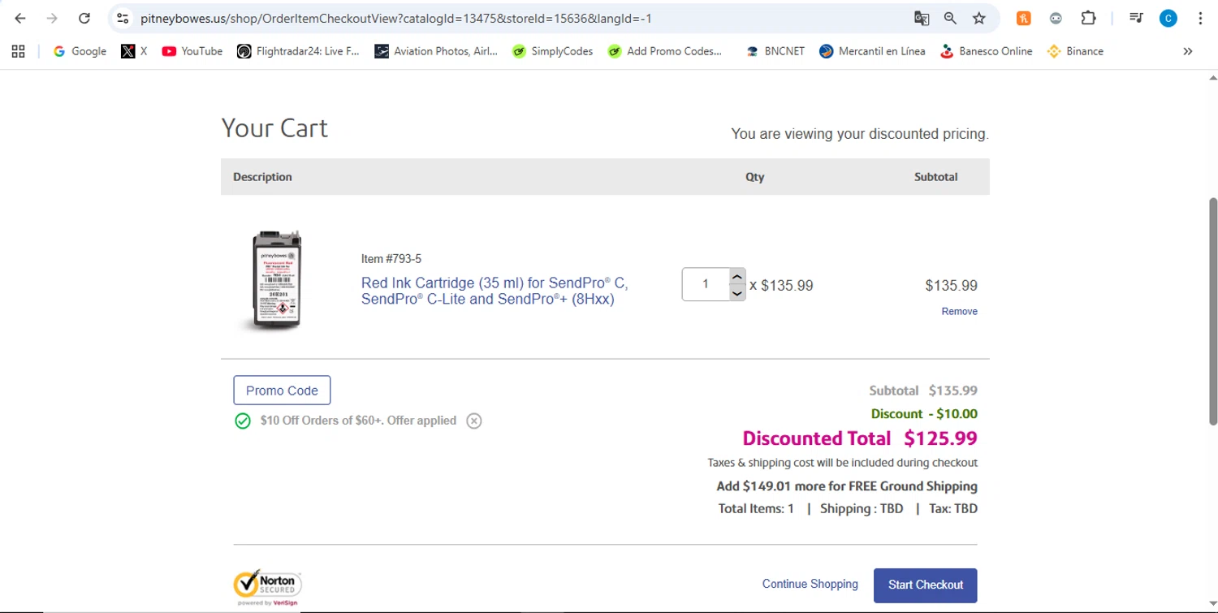The height and width of the screenshot is (613, 1218).
Task: Open the Google bookmark
Action: point(80,51)
